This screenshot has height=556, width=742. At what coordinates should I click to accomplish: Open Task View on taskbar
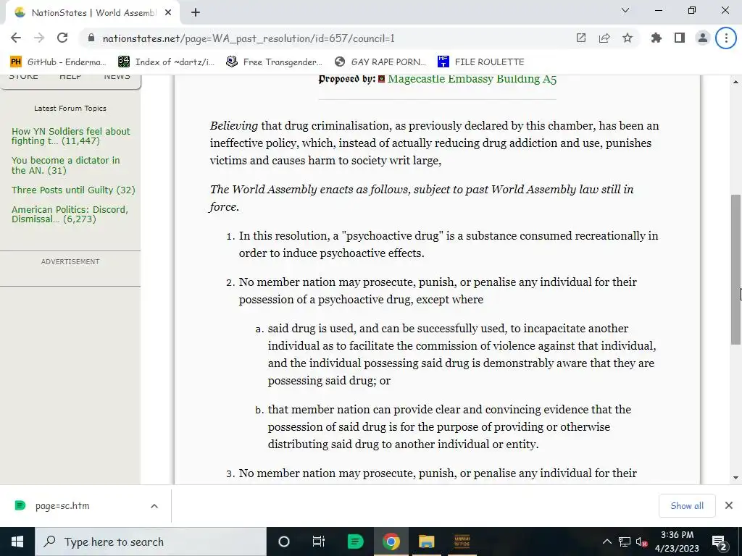point(319,542)
